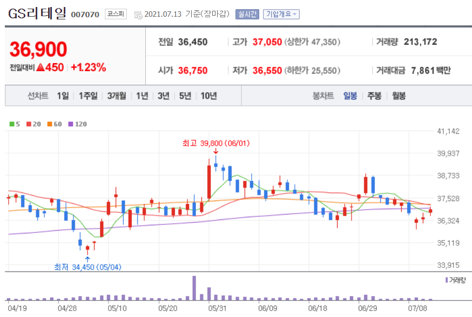Select the 1년 line chart tab
Viewport: 472px width, 317px height.
coord(142,96)
